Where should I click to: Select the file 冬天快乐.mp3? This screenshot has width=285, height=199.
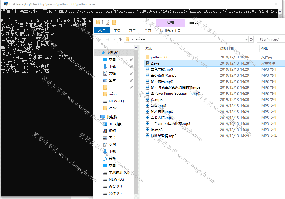pyautogui.click(x=162, y=81)
